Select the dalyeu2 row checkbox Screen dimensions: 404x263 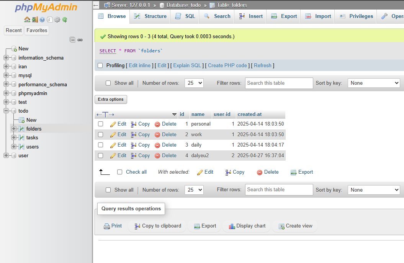(x=100, y=156)
